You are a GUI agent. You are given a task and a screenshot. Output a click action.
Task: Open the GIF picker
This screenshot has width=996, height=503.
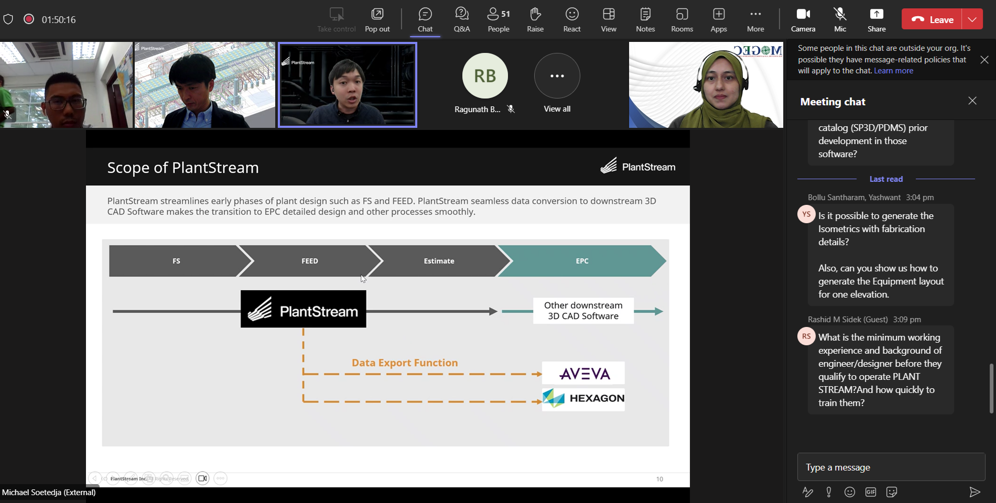pyautogui.click(x=871, y=492)
